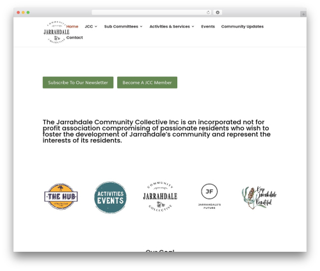Add a new browser tab with plus icon

[x=303, y=14]
